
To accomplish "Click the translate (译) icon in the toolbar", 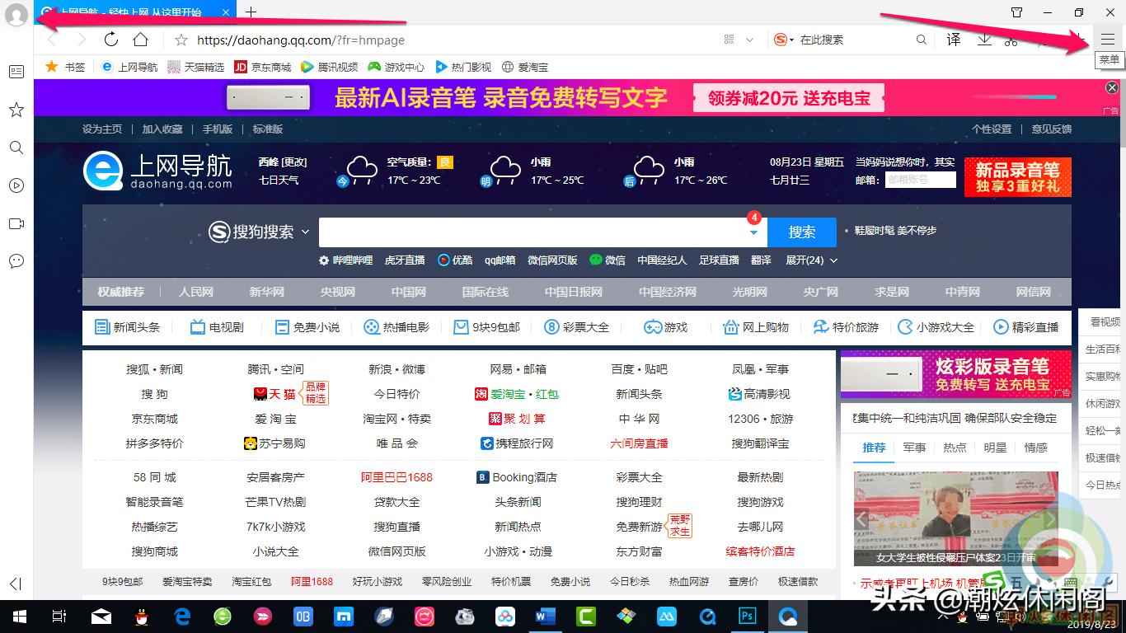I will (952, 39).
